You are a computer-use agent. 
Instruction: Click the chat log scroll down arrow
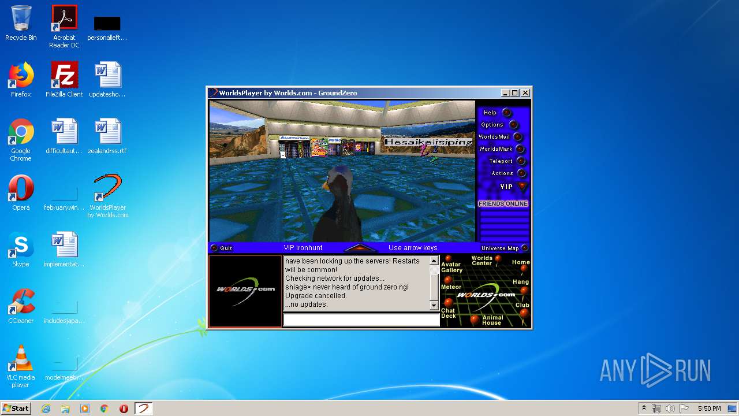pos(434,304)
